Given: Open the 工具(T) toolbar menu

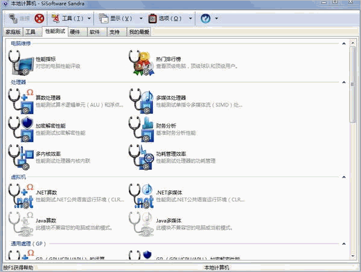Looking at the screenshot, I should pos(68,18).
